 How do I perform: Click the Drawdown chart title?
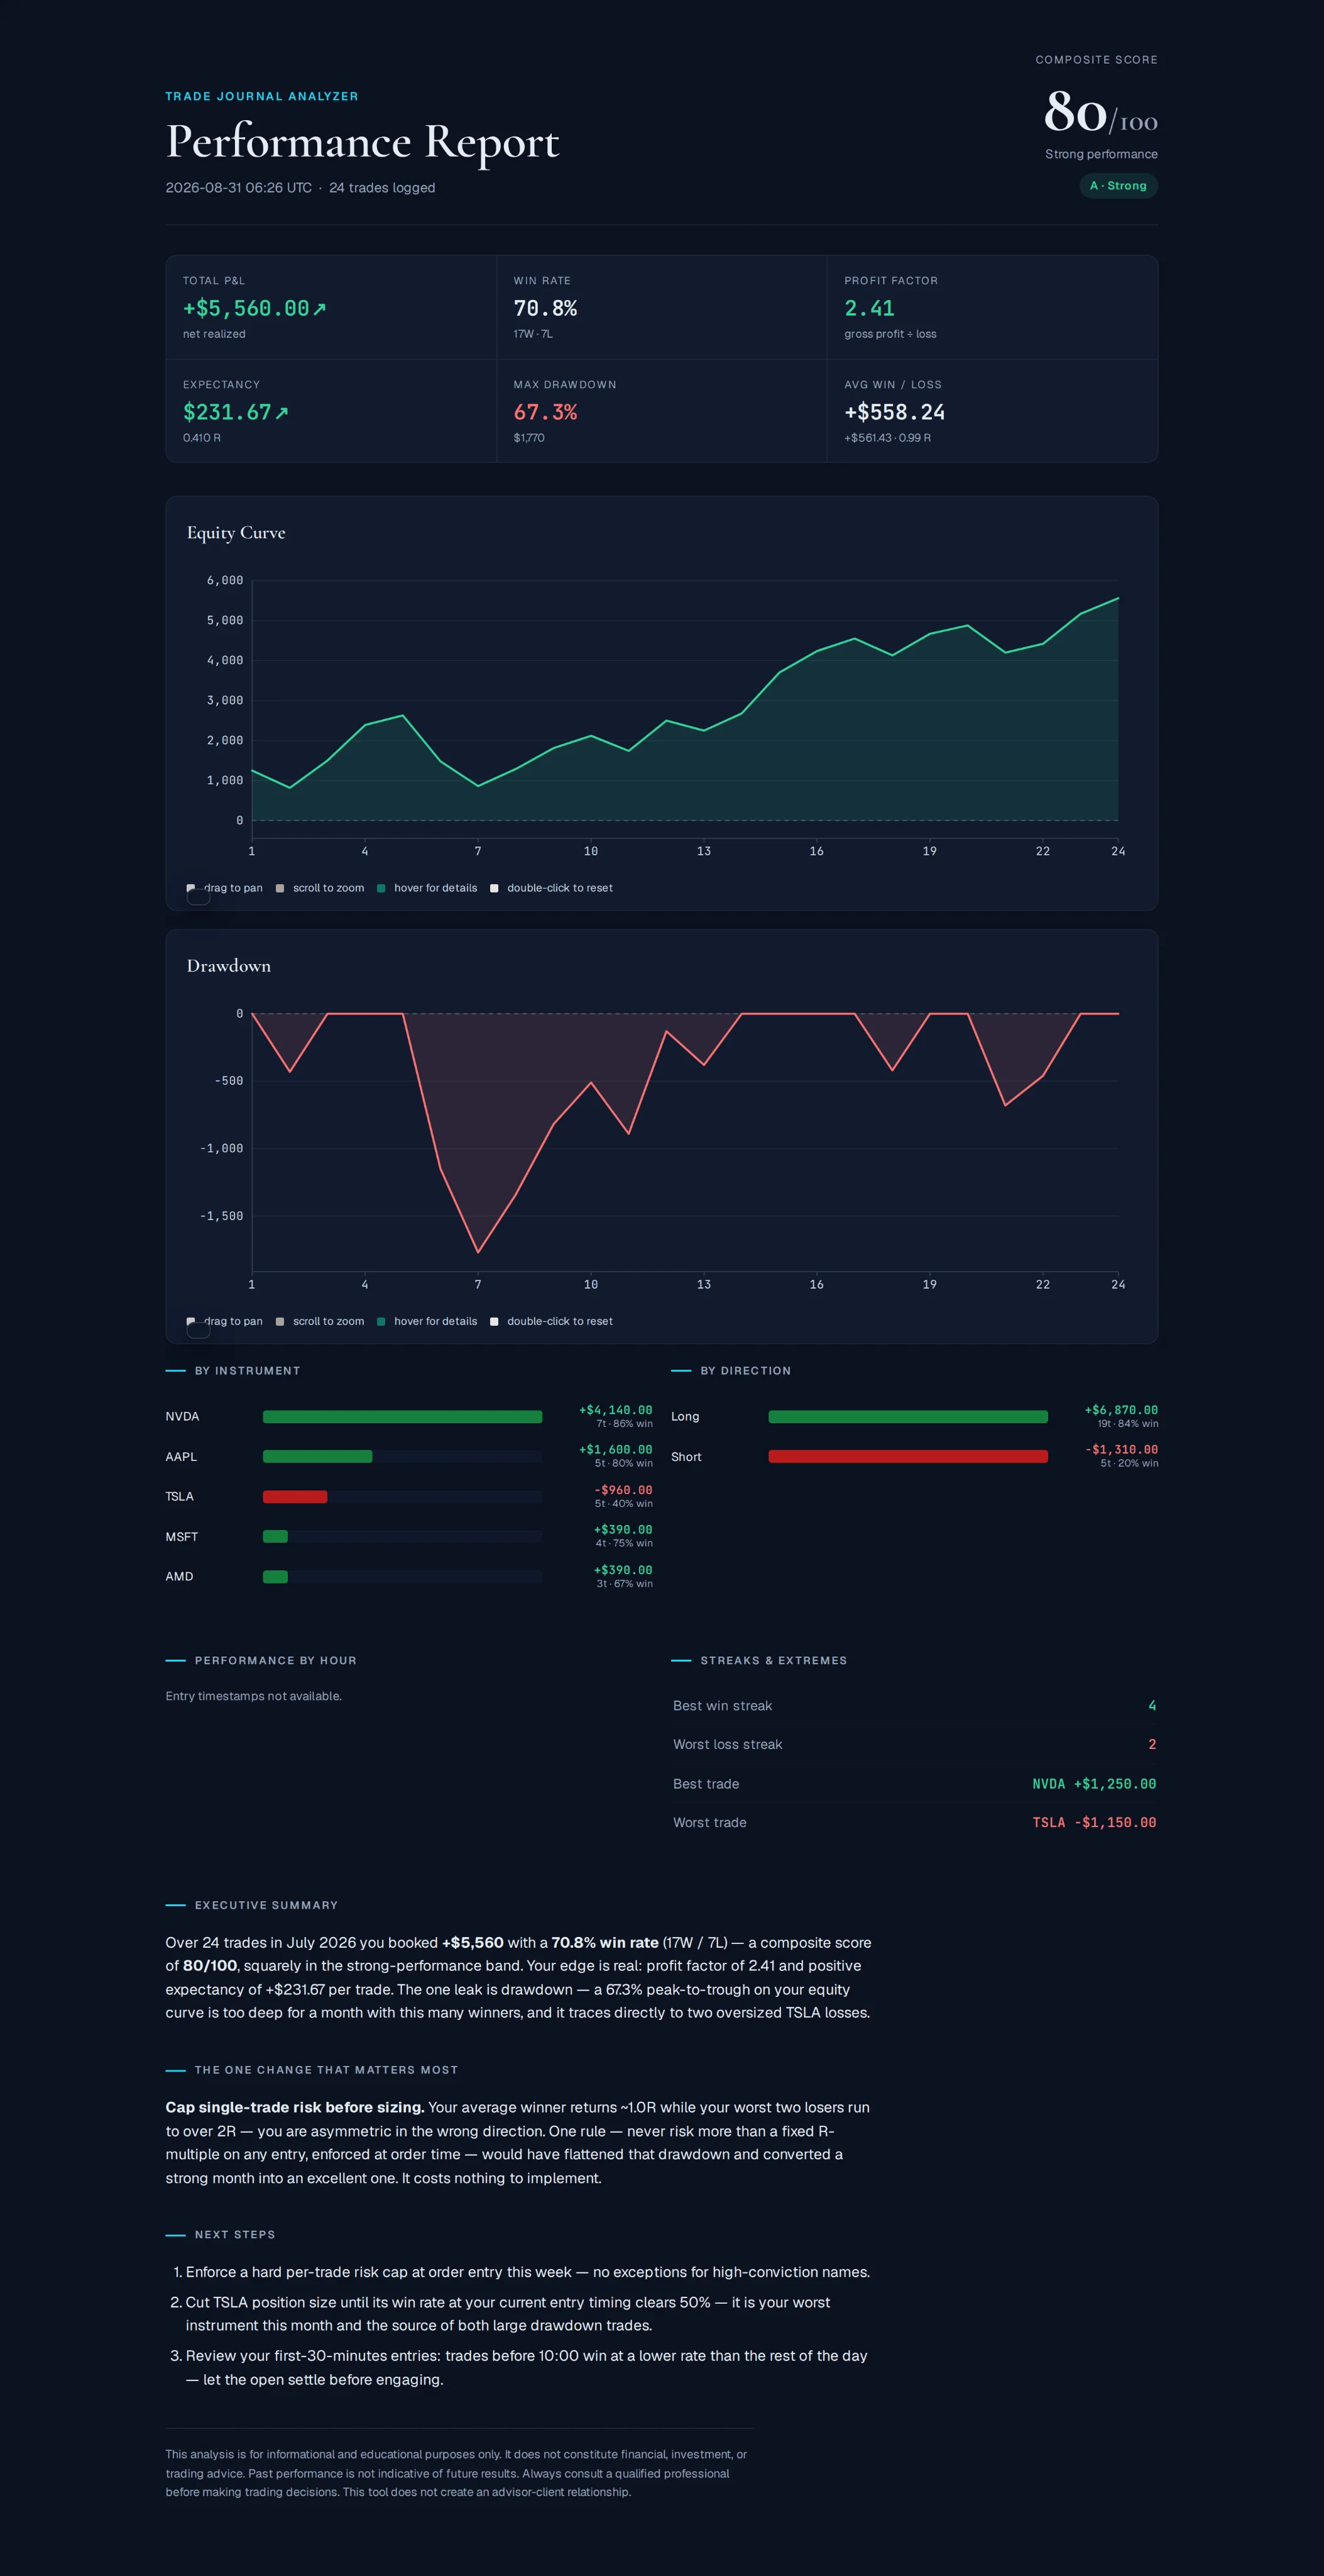point(229,965)
